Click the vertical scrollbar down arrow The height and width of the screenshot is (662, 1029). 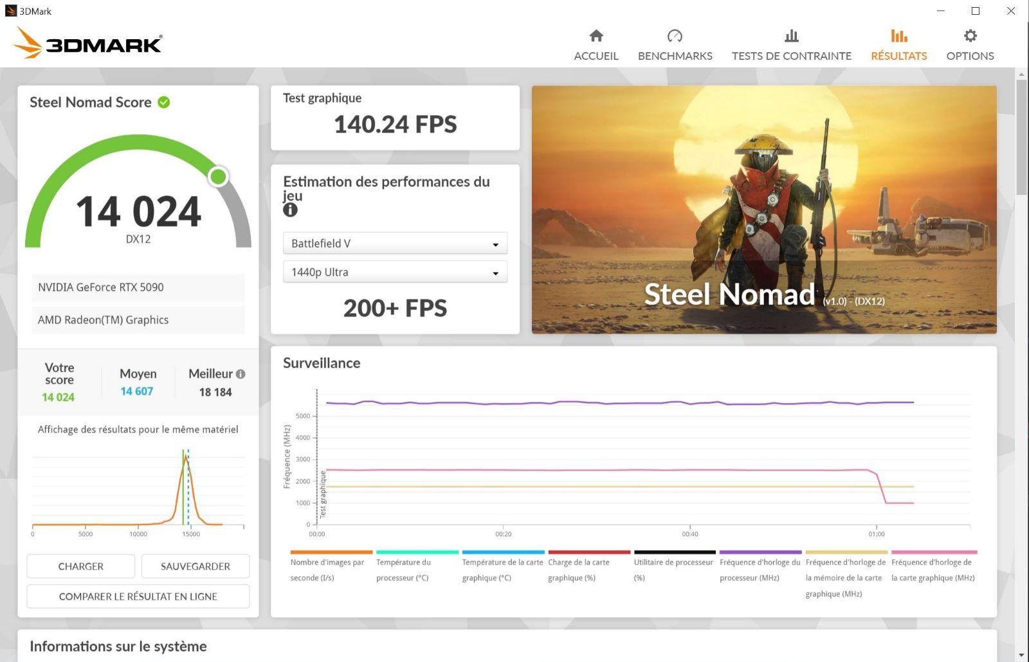tap(1021, 655)
